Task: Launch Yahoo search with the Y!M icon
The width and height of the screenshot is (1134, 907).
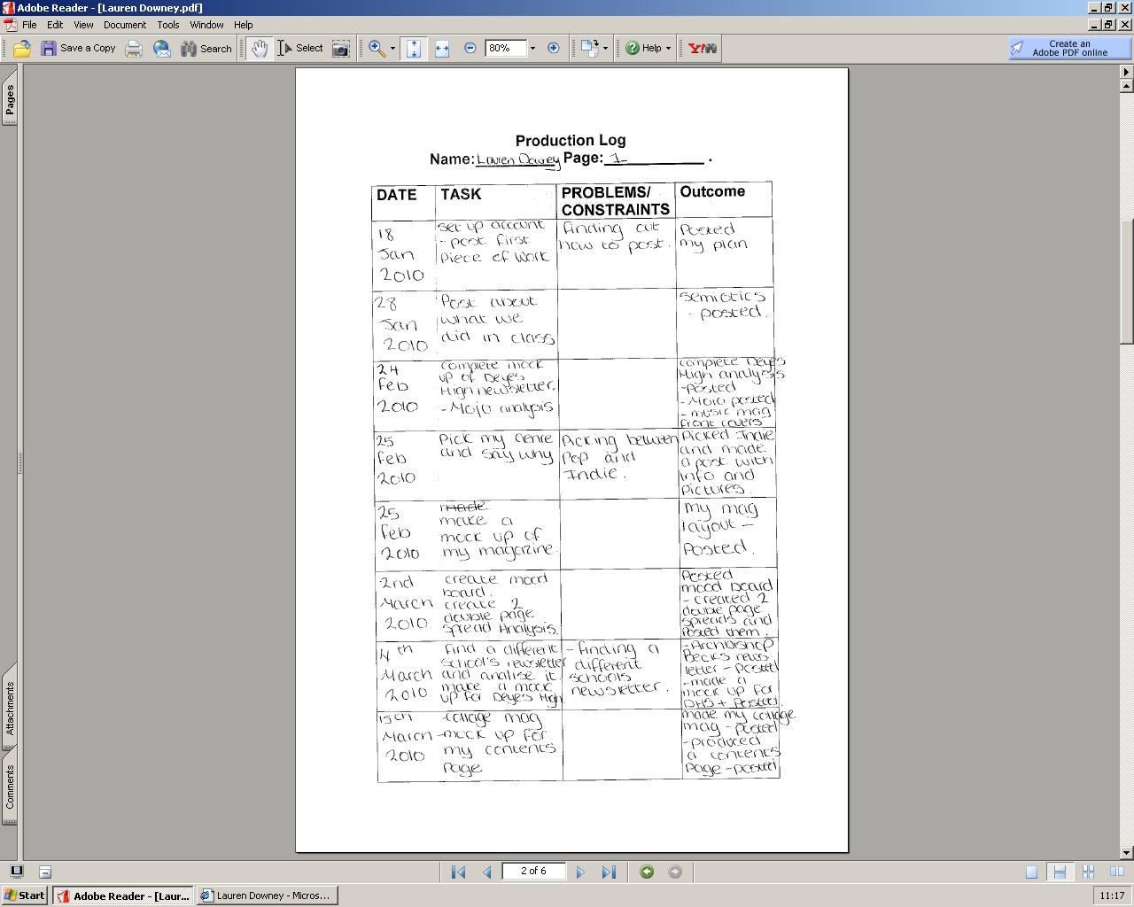Action: tap(699, 48)
